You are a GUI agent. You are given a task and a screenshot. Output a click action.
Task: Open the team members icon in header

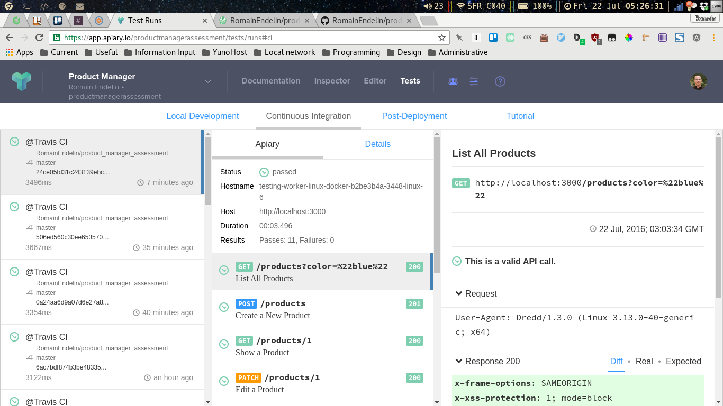point(453,81)
